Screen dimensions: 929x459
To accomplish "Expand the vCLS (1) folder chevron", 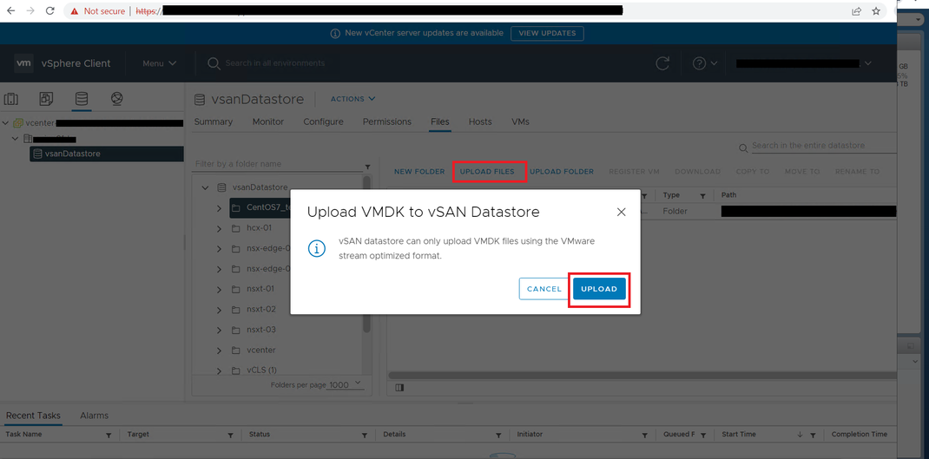I will coord(219,370).
